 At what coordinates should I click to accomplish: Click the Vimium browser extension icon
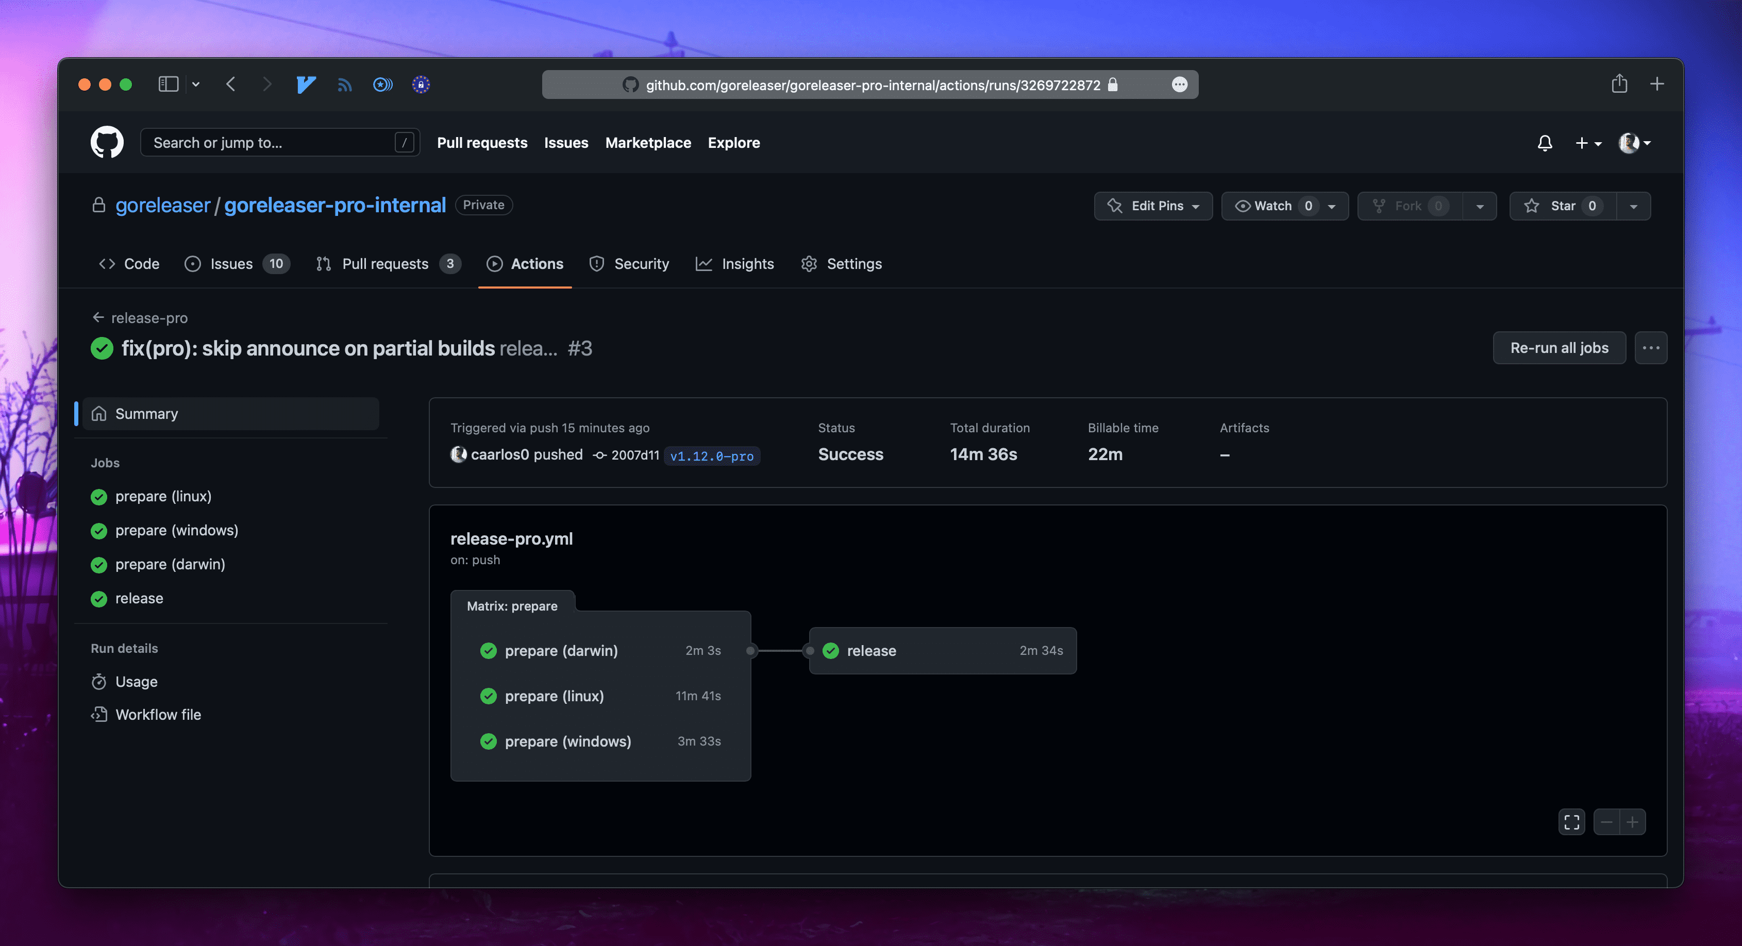point(306,84)
